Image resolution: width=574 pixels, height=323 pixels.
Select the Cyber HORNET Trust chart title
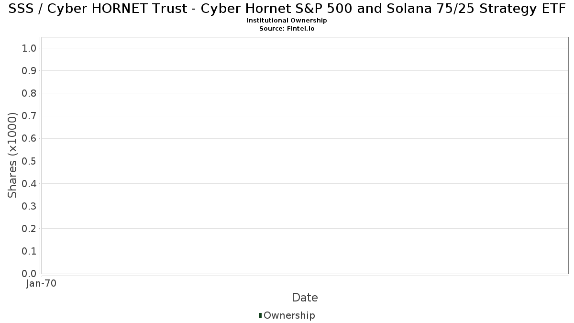287,9
